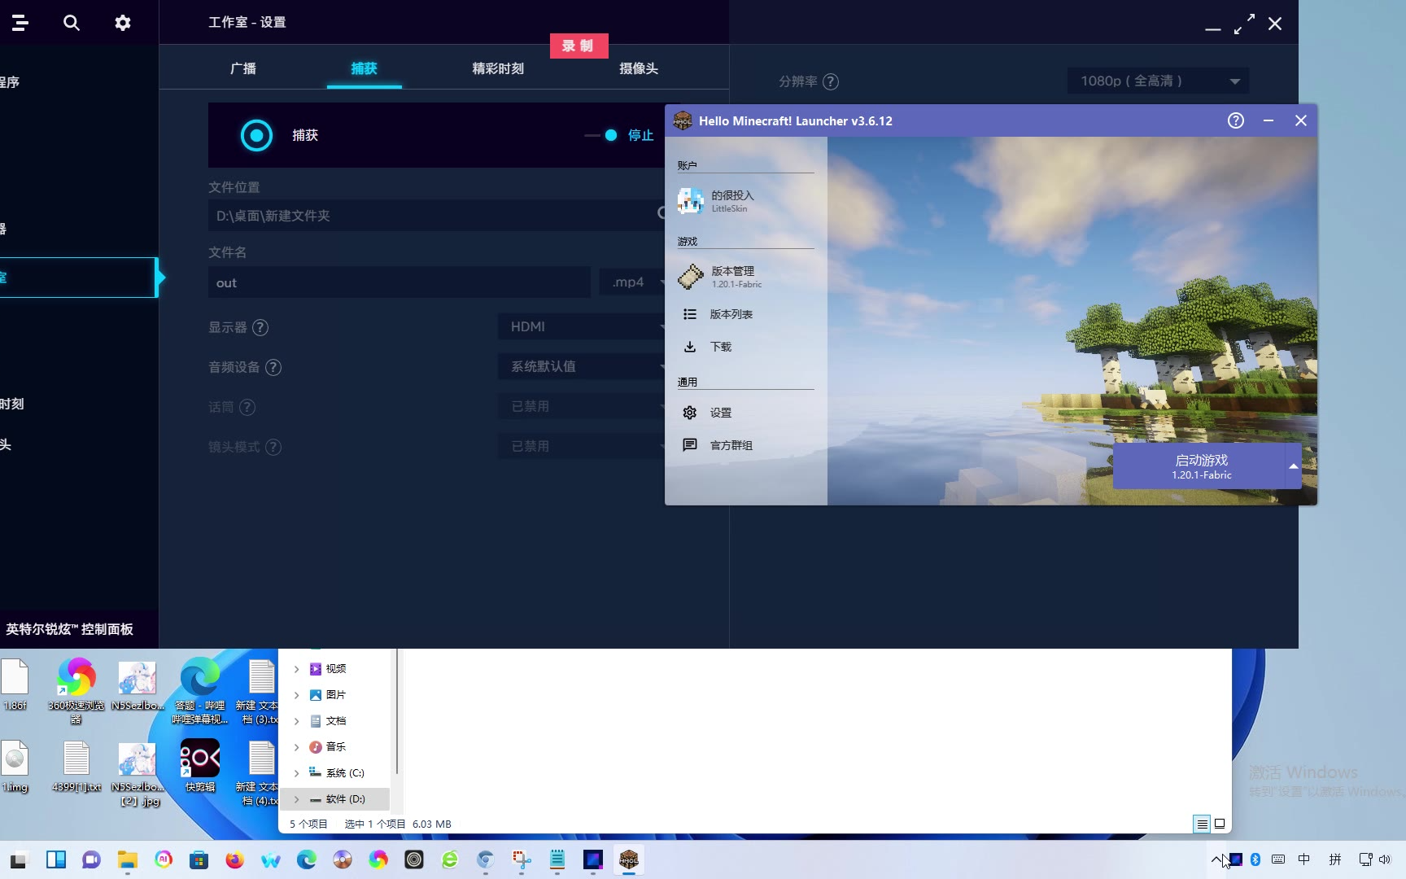The width and height of the screenshot is (1406, 879).
Task: Switch to the 捕获 tab
Action: click(364, 68)
